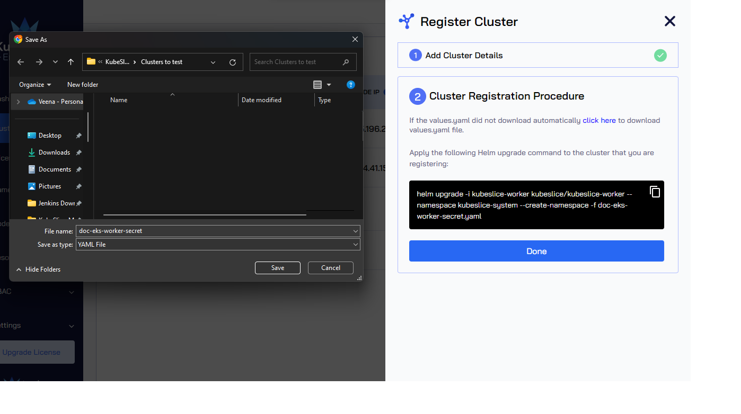Click the view layout icon
741x414 pixels.
[x=317, y=85]
